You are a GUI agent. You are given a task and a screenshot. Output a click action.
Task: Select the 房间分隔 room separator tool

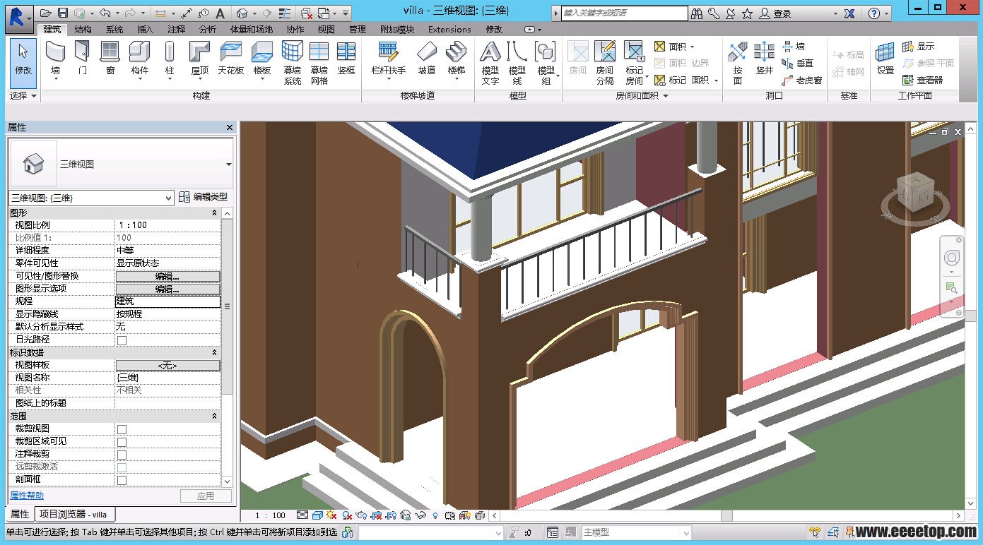605,63
